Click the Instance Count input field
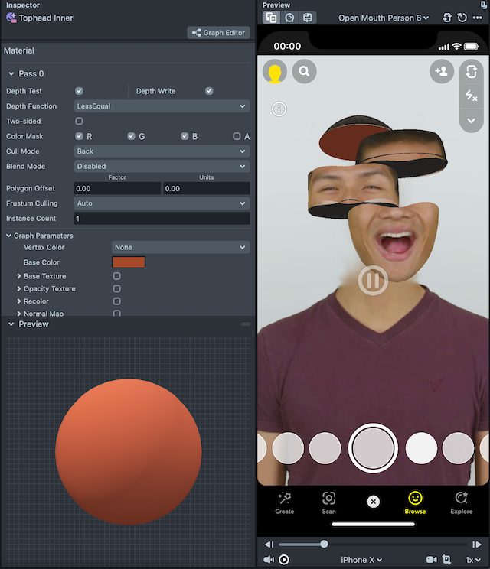490x569 pixels. click(162, 219)
